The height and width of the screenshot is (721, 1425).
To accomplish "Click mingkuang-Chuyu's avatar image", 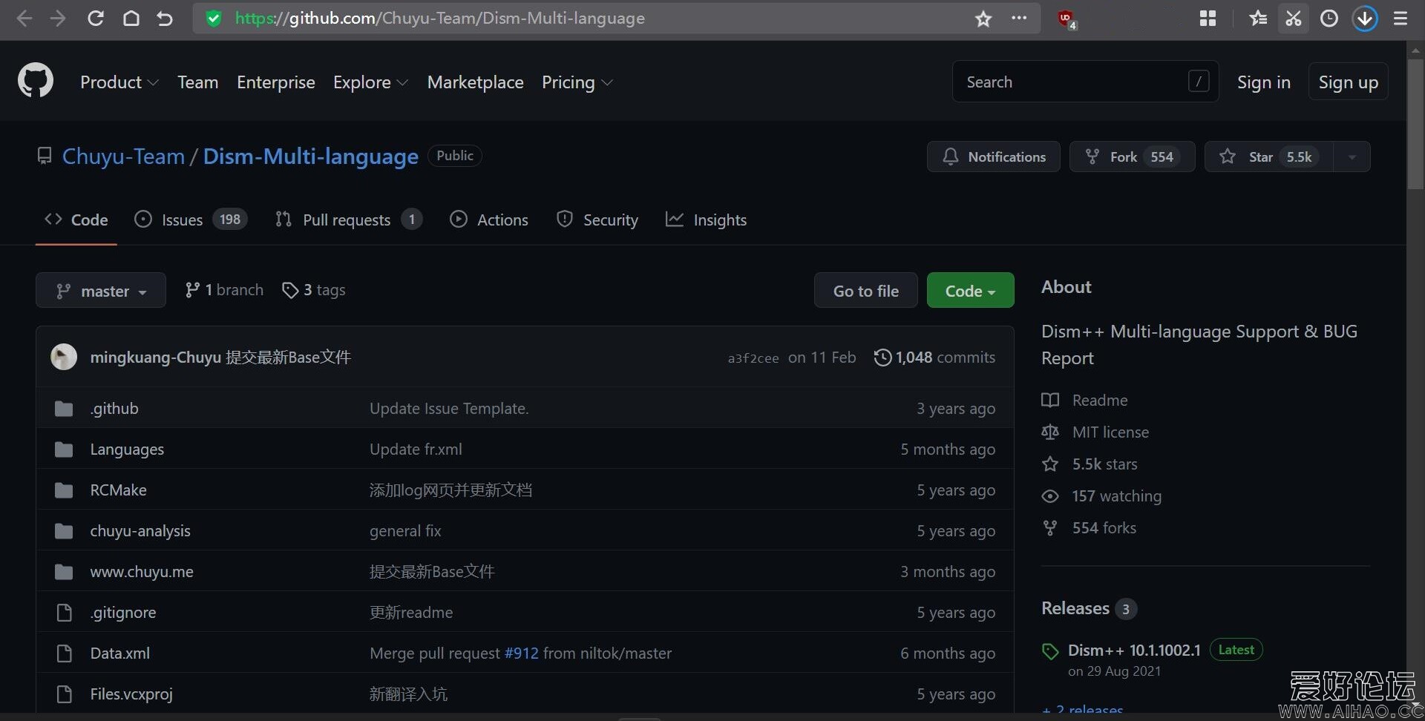I will click(64, 357).
